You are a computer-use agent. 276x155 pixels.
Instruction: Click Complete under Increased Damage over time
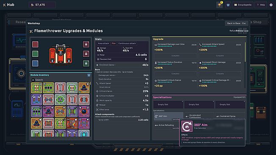[176, 56]
